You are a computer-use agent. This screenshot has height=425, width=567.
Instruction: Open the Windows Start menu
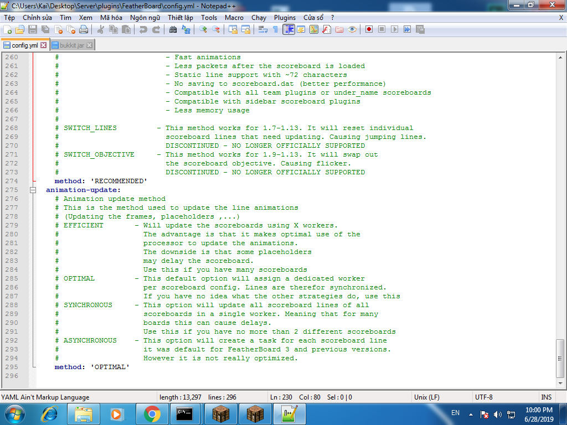tap(14, 414)
